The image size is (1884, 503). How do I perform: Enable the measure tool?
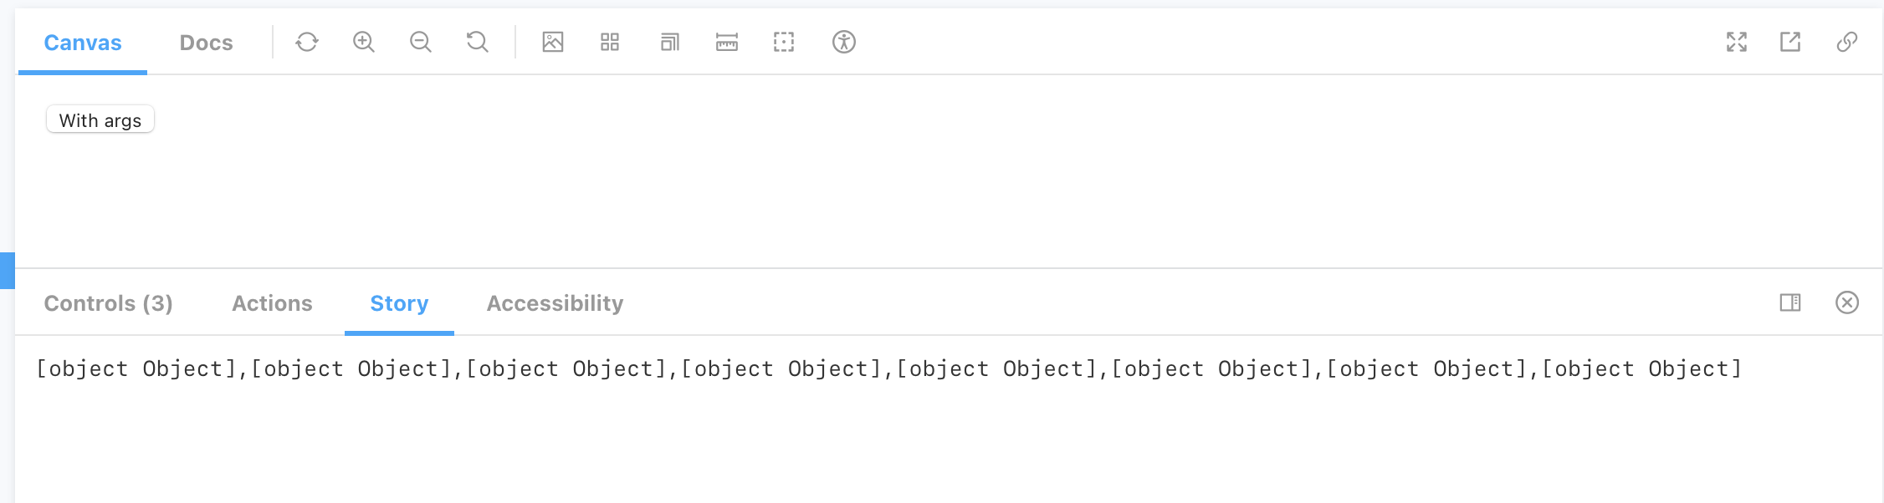[725, 41]
